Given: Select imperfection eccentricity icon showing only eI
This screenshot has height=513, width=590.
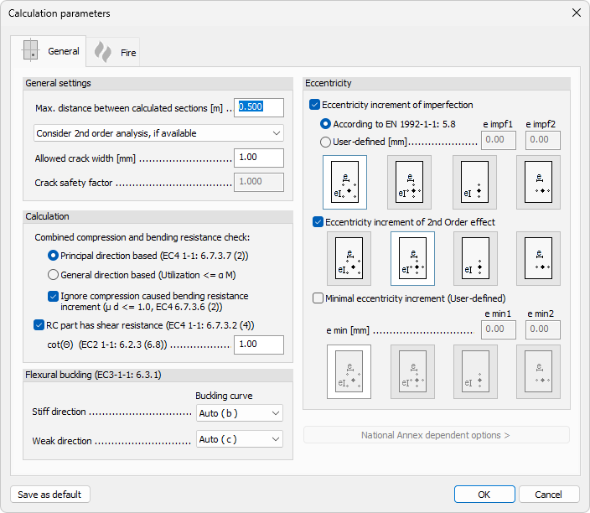Looking at the screenshot, I should coord(474,182).
